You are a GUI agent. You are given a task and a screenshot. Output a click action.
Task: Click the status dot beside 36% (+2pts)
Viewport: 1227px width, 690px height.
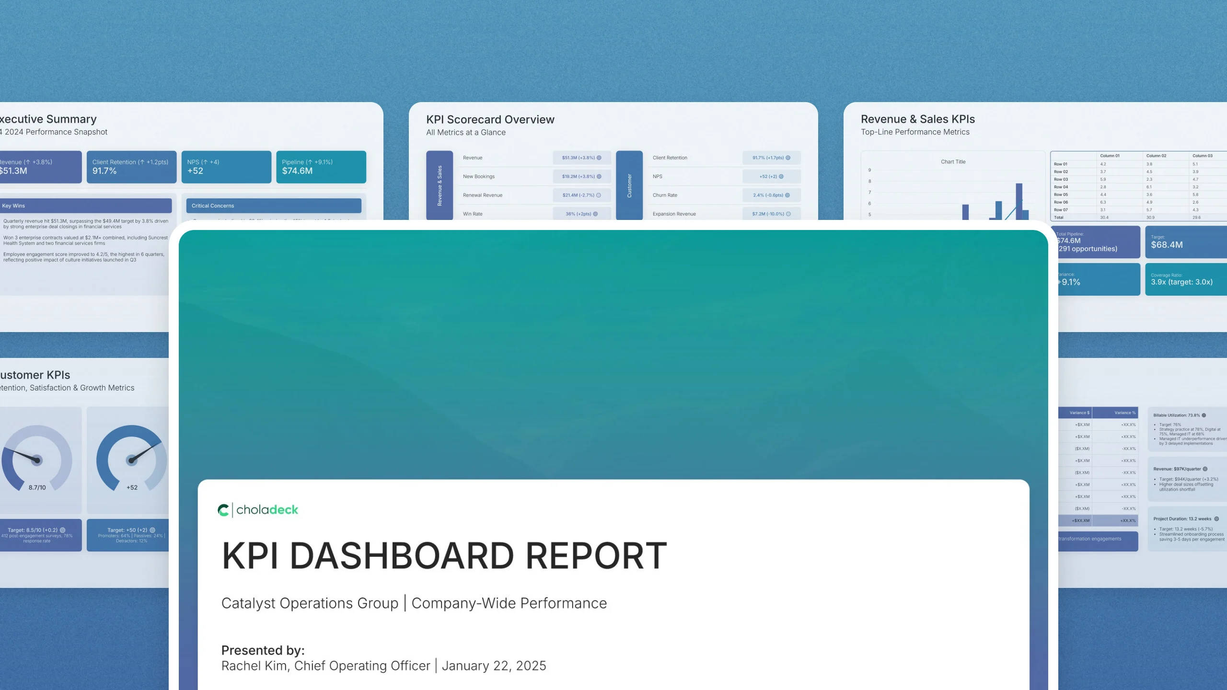595,214
